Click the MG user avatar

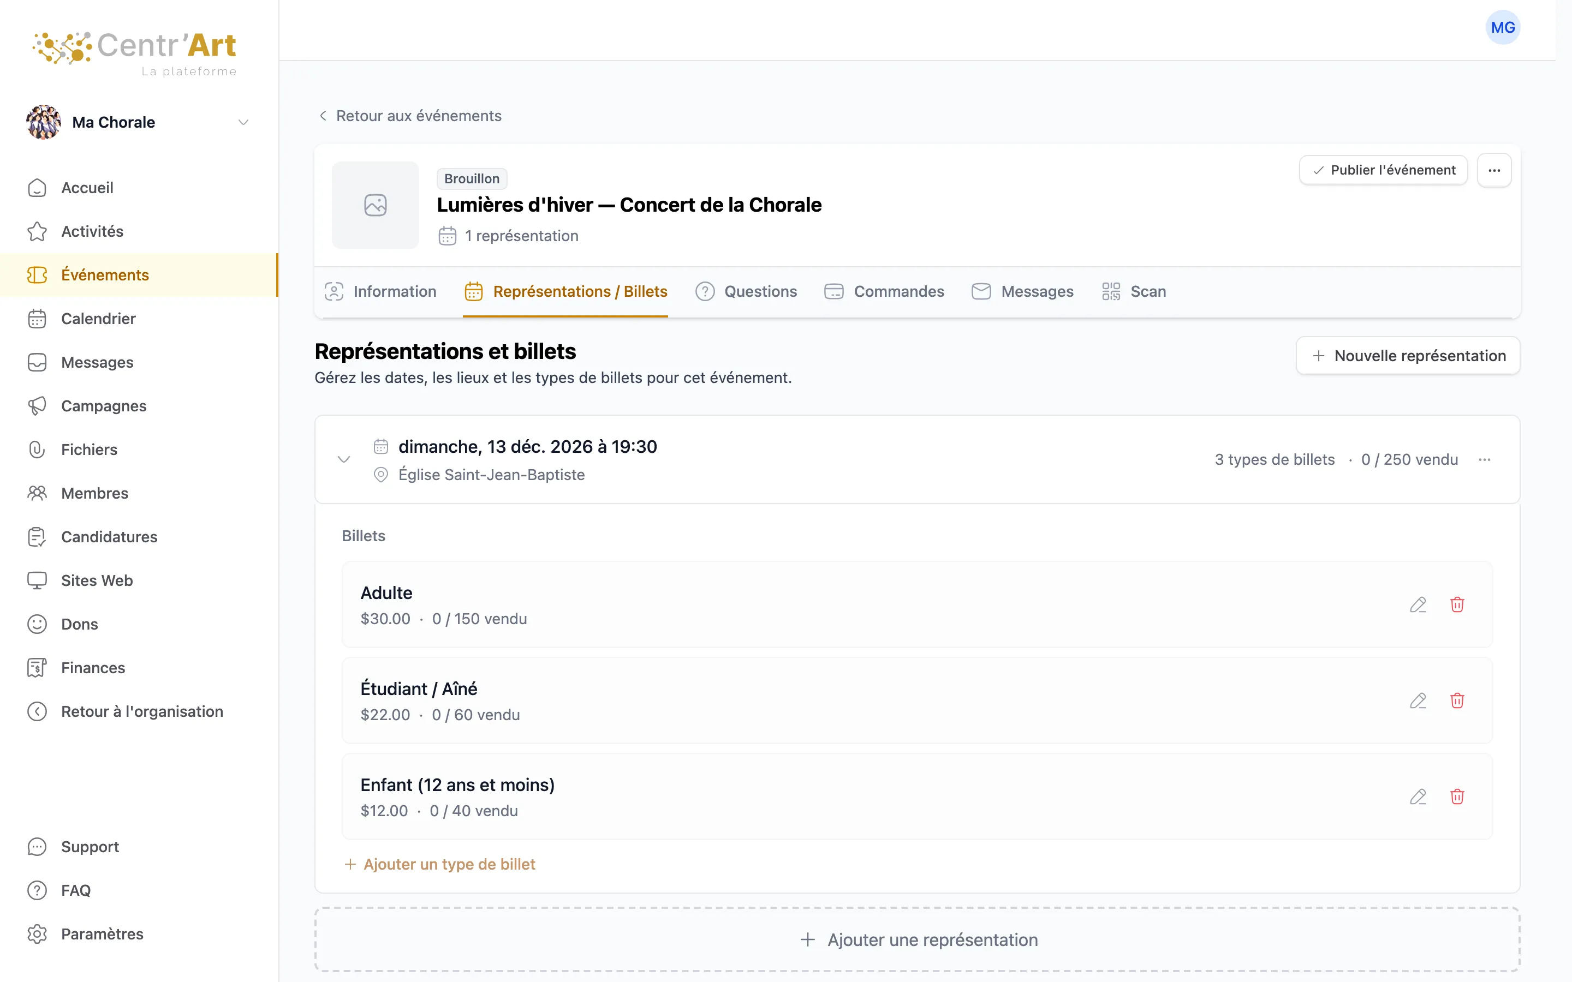[x=1503, y=27]
